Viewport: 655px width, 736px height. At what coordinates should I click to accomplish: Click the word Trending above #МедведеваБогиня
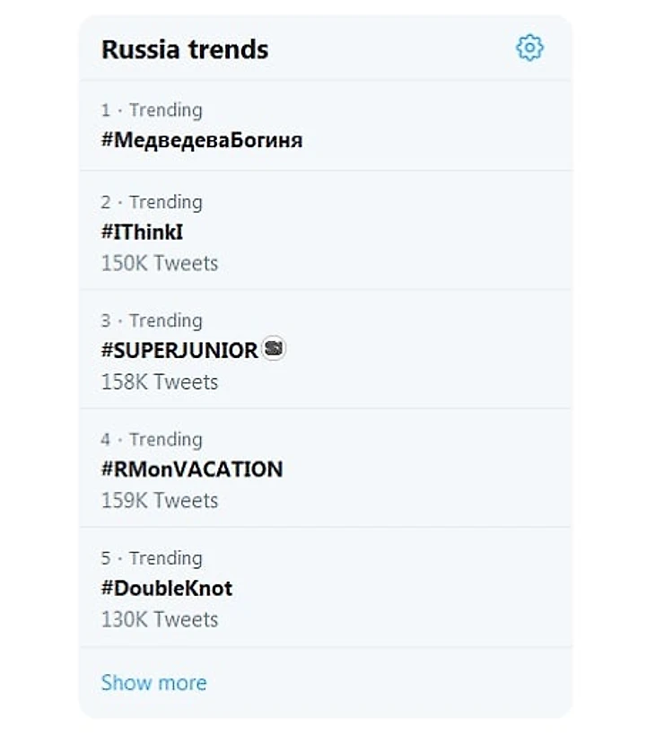click(x=166, y=110)
